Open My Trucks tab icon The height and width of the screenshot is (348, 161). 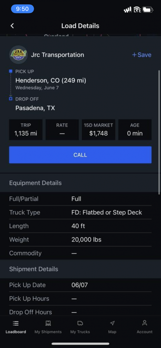(x=80, y=323)
